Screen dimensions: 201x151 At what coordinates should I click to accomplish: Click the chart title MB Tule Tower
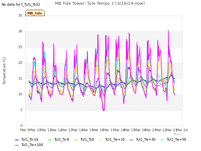[x=100, y=3]
